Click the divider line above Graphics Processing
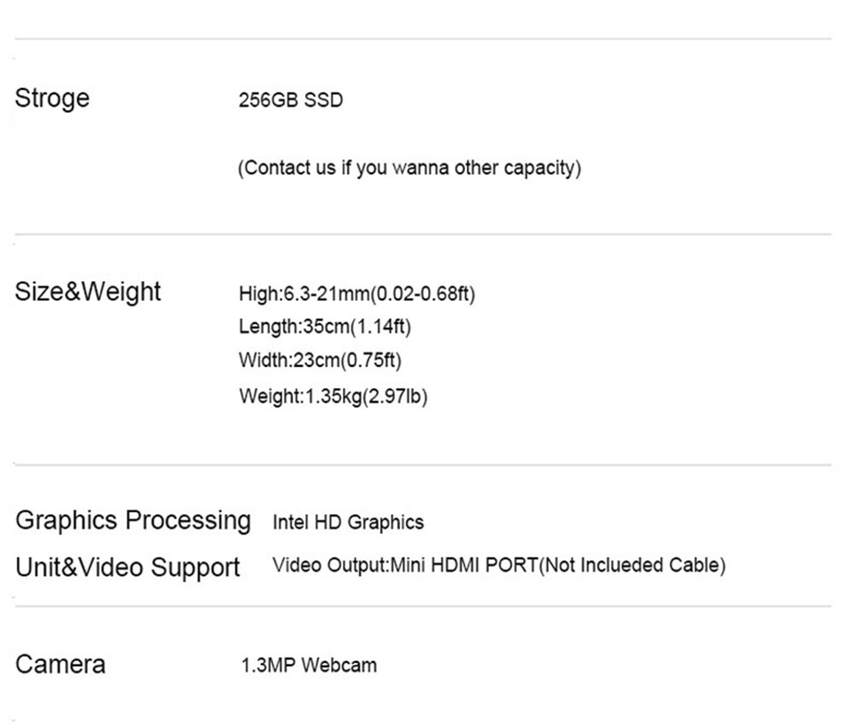Image resolution: width=855 pixels, height=726 pixels. 423,465
